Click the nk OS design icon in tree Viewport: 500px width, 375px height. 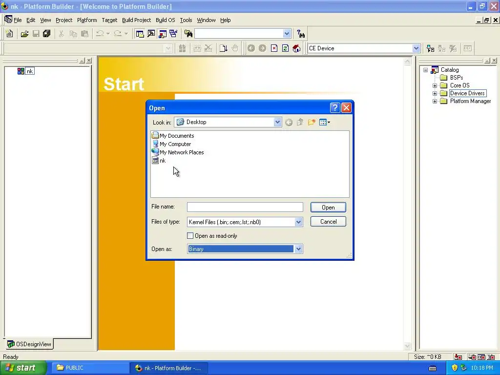click(x=21, y=71)
